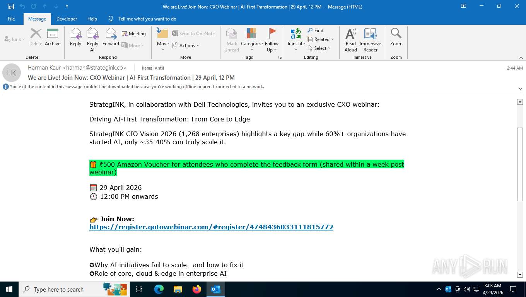Translate the message
Viewport: 526px width, 297px height.
click(x=296, y=40)
